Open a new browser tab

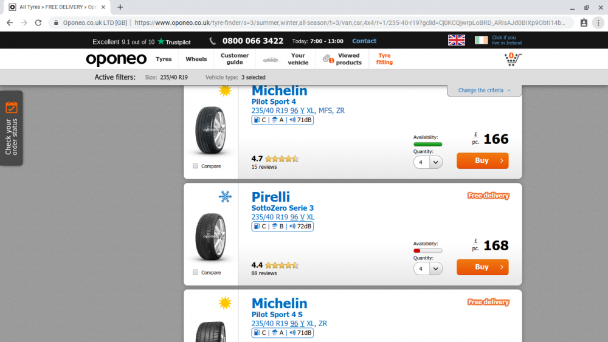pyautogui.click(x=120, y=7)
